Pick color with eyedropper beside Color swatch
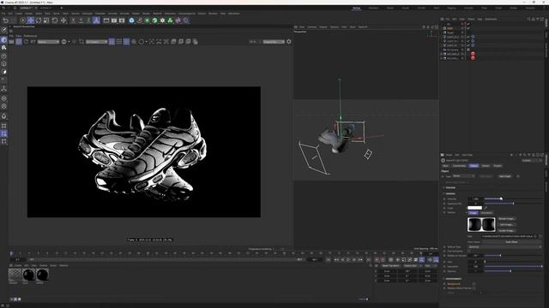Image resolution: width=549 pixels, height=308 pixels. (486, 208)
